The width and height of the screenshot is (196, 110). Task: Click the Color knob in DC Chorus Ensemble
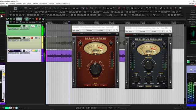[149, 79]
